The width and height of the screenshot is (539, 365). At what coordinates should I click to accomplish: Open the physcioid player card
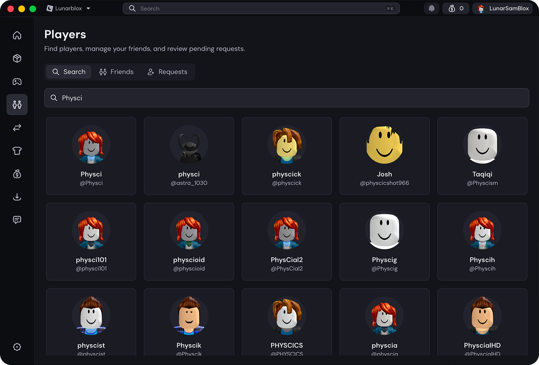[189, 241]
